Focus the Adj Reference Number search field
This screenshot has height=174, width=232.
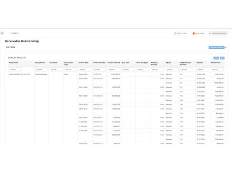pos(187,70)
